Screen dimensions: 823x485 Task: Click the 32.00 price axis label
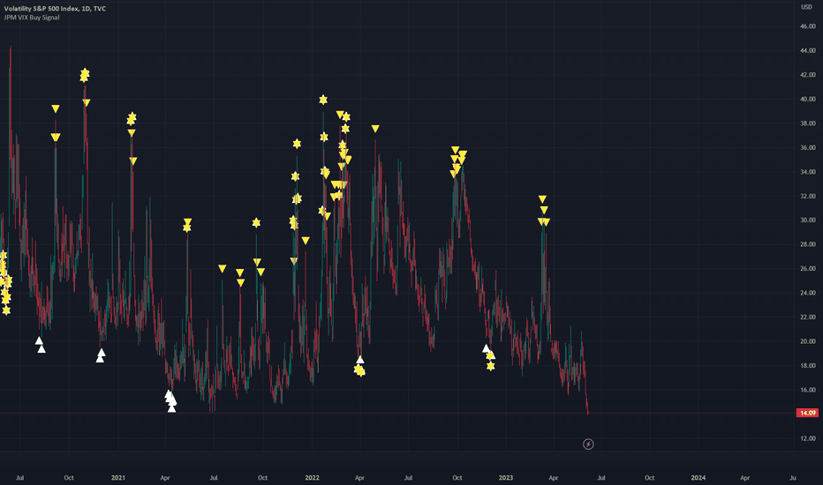[808, 196]
